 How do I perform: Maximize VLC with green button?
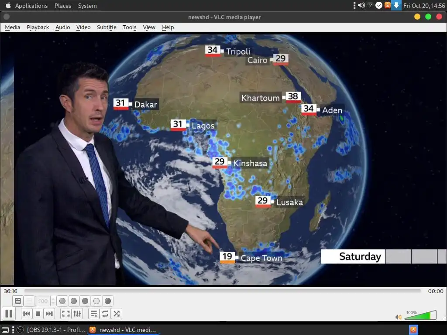coord(428,17)
